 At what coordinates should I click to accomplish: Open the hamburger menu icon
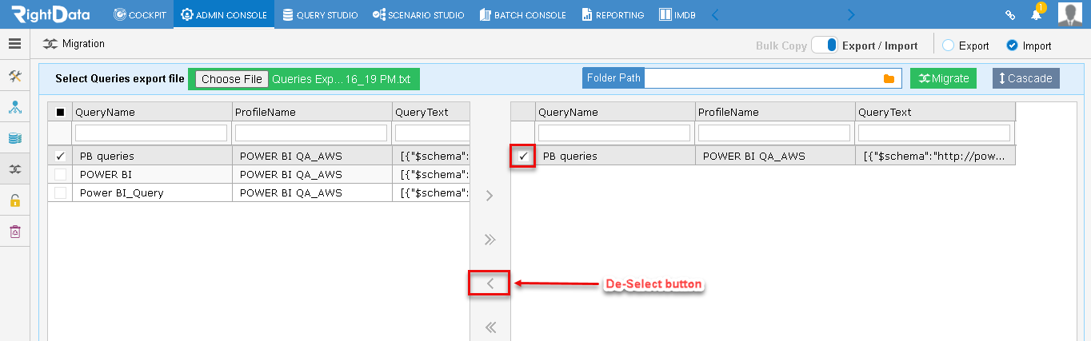14,44
